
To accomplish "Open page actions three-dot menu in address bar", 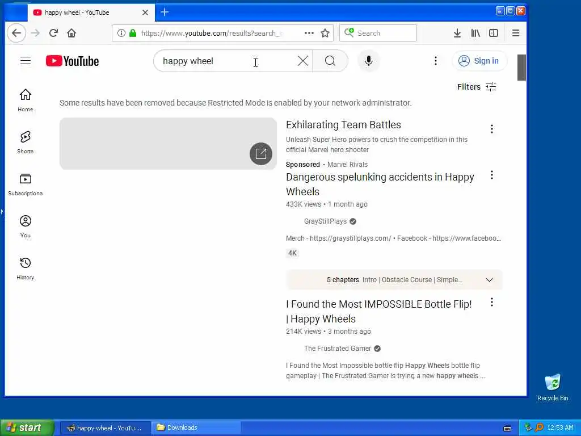I will (x=309, y=33).
